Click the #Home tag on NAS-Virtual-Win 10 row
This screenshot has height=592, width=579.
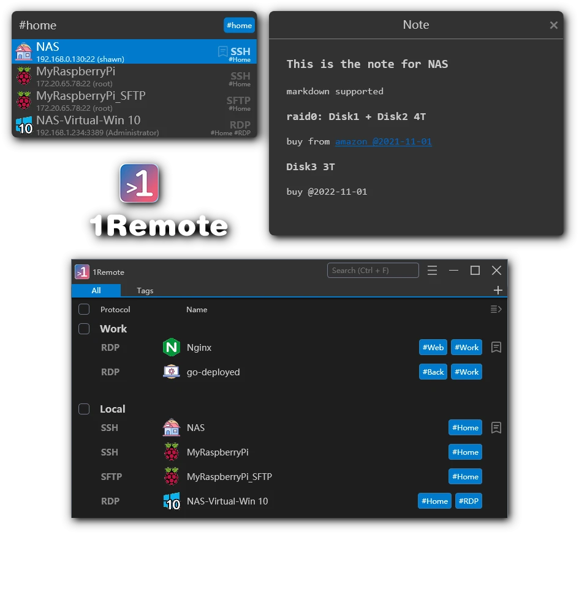click(x=434, y=501)
